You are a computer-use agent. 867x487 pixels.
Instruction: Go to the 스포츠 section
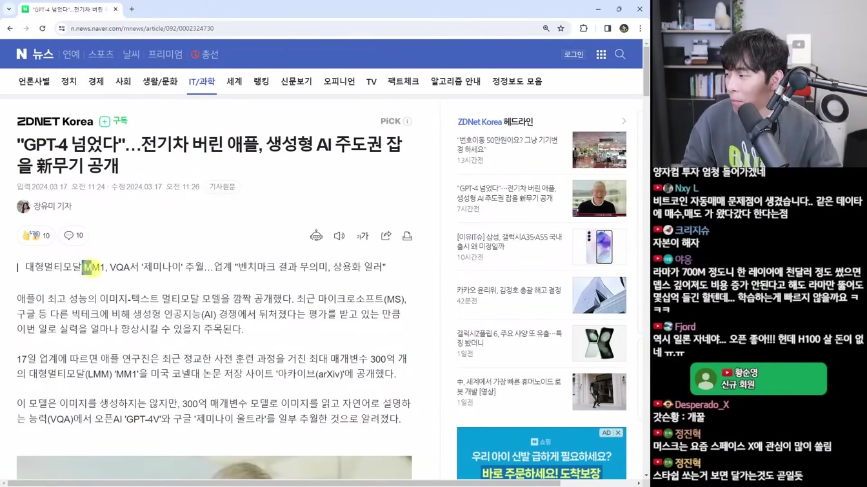(101, 55)
